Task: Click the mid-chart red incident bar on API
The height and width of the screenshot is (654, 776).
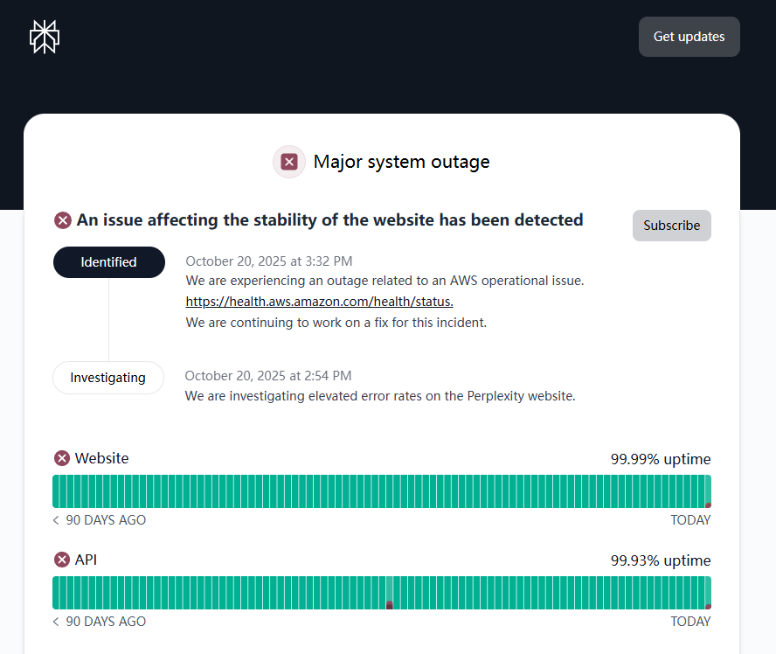Action: [x=390, y=605]
